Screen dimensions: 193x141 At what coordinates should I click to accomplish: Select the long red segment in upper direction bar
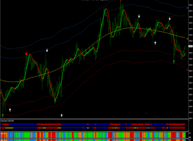(49, 124)
